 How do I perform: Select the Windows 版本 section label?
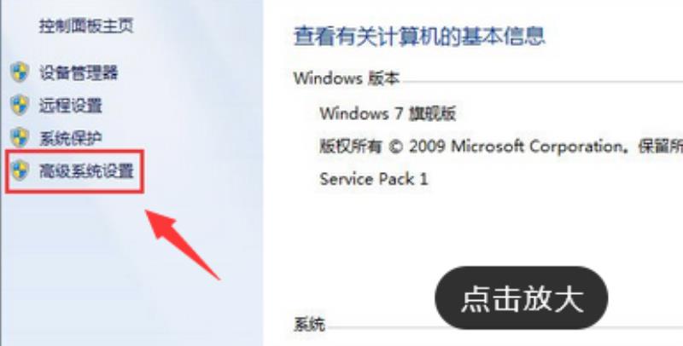(x=347, y=78)
